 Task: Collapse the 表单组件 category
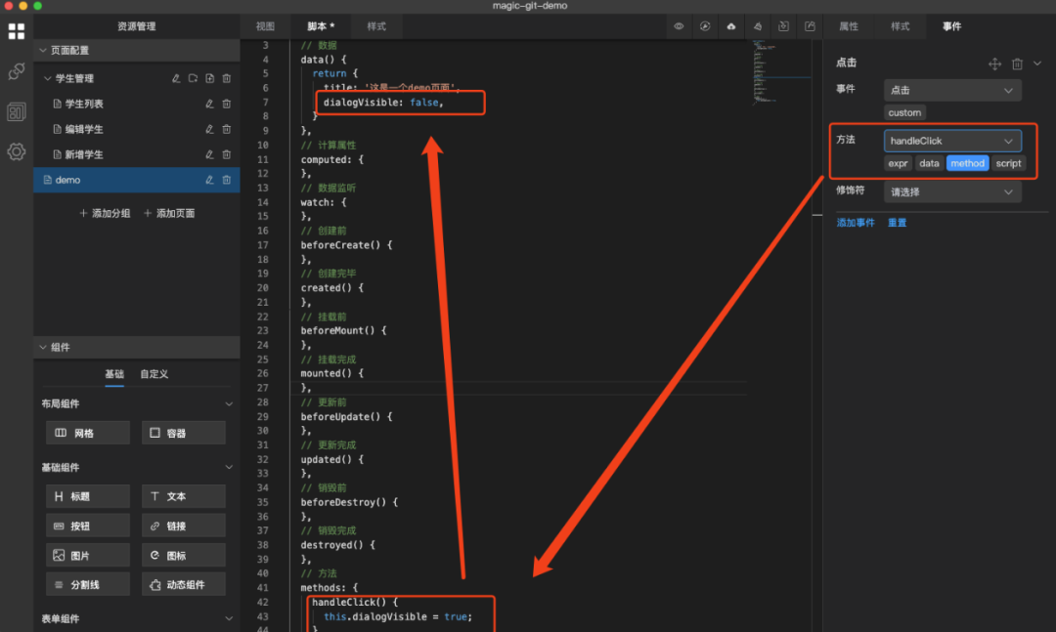click(229, 618)
